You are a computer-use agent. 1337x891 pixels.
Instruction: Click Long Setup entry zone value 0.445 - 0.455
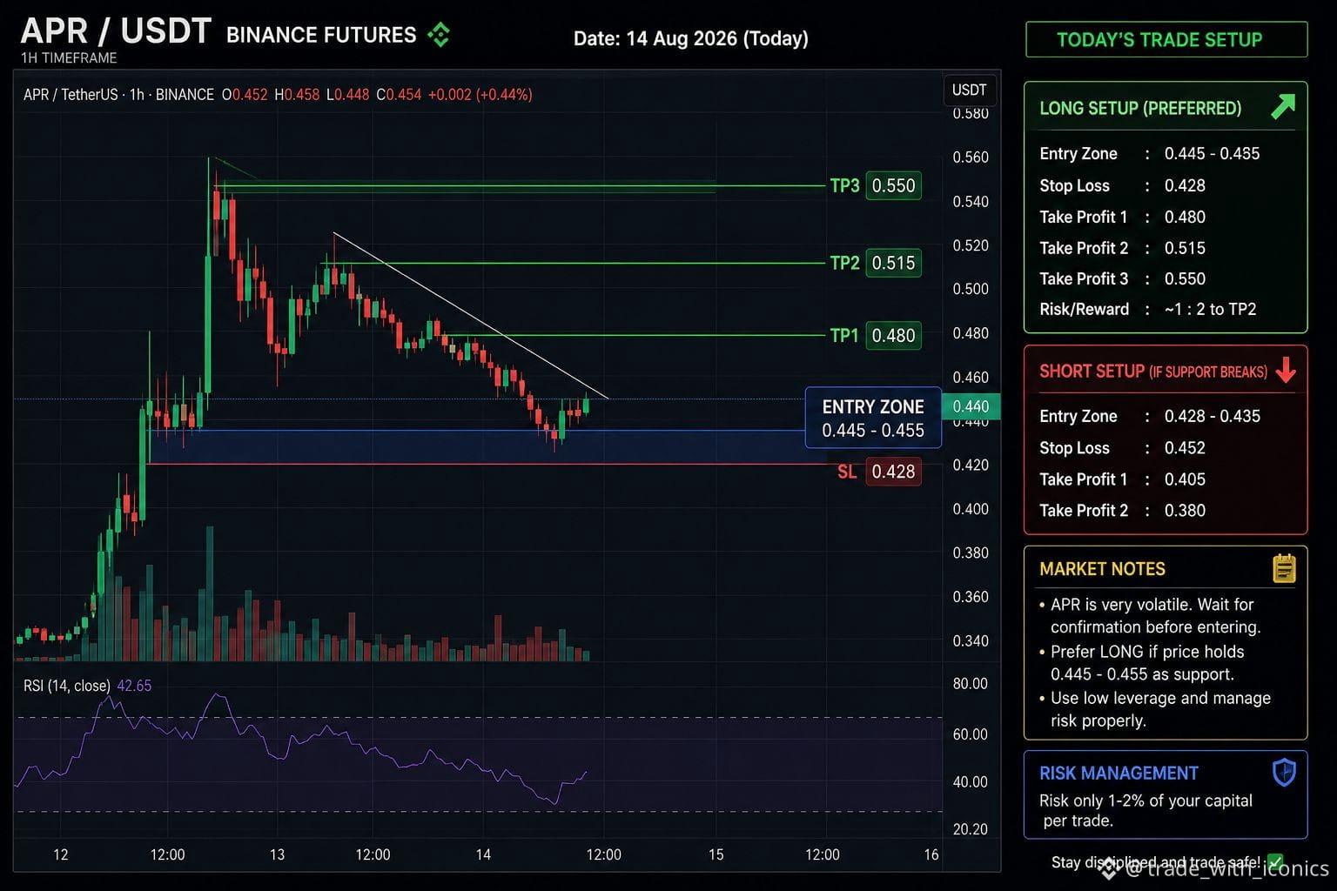[1212, 153]
